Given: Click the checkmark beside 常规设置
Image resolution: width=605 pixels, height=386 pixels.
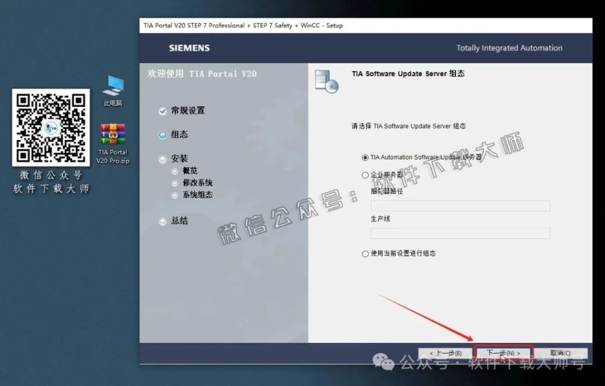Looking at the screenshot, I should [x=162, y=111].
